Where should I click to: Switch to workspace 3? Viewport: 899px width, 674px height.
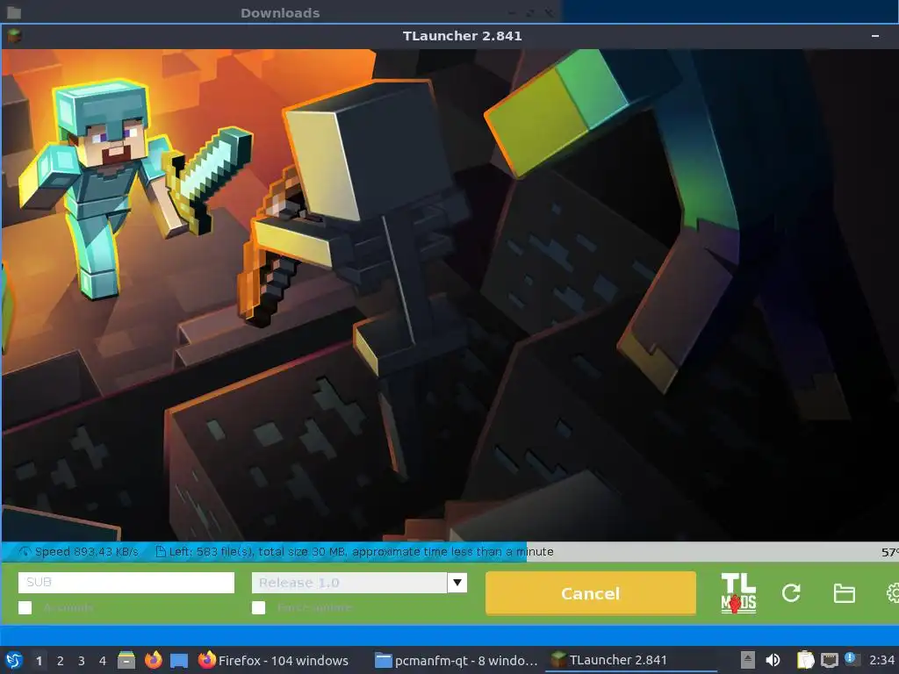pyautogui.click(x=82, y=661)
